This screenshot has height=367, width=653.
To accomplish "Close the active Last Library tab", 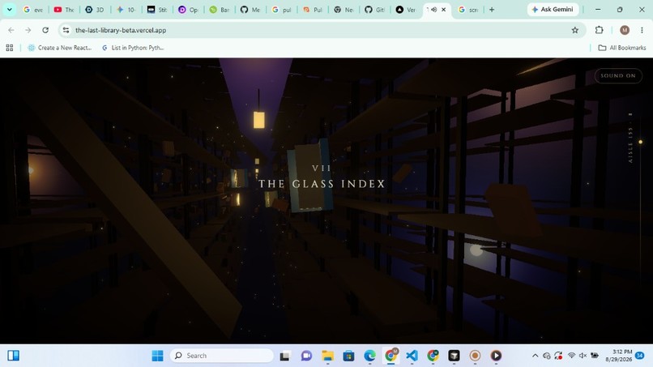I will [443, 10].
